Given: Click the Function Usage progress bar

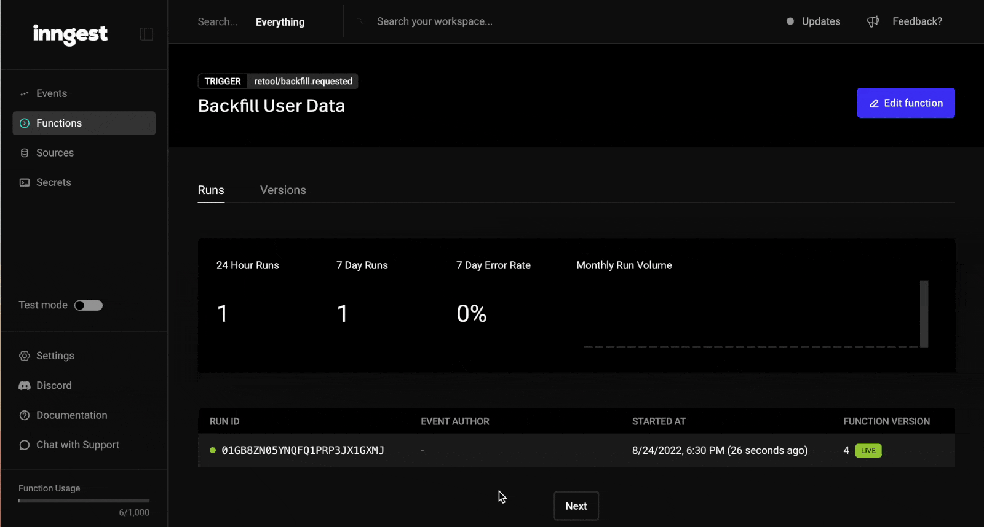Looking at the screenshot, I should [84, 501].
